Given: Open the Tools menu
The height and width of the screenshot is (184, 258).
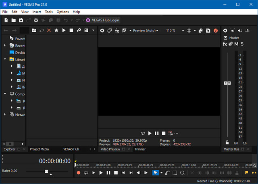Looking at the screenshot, I should (x=49, y=12).
